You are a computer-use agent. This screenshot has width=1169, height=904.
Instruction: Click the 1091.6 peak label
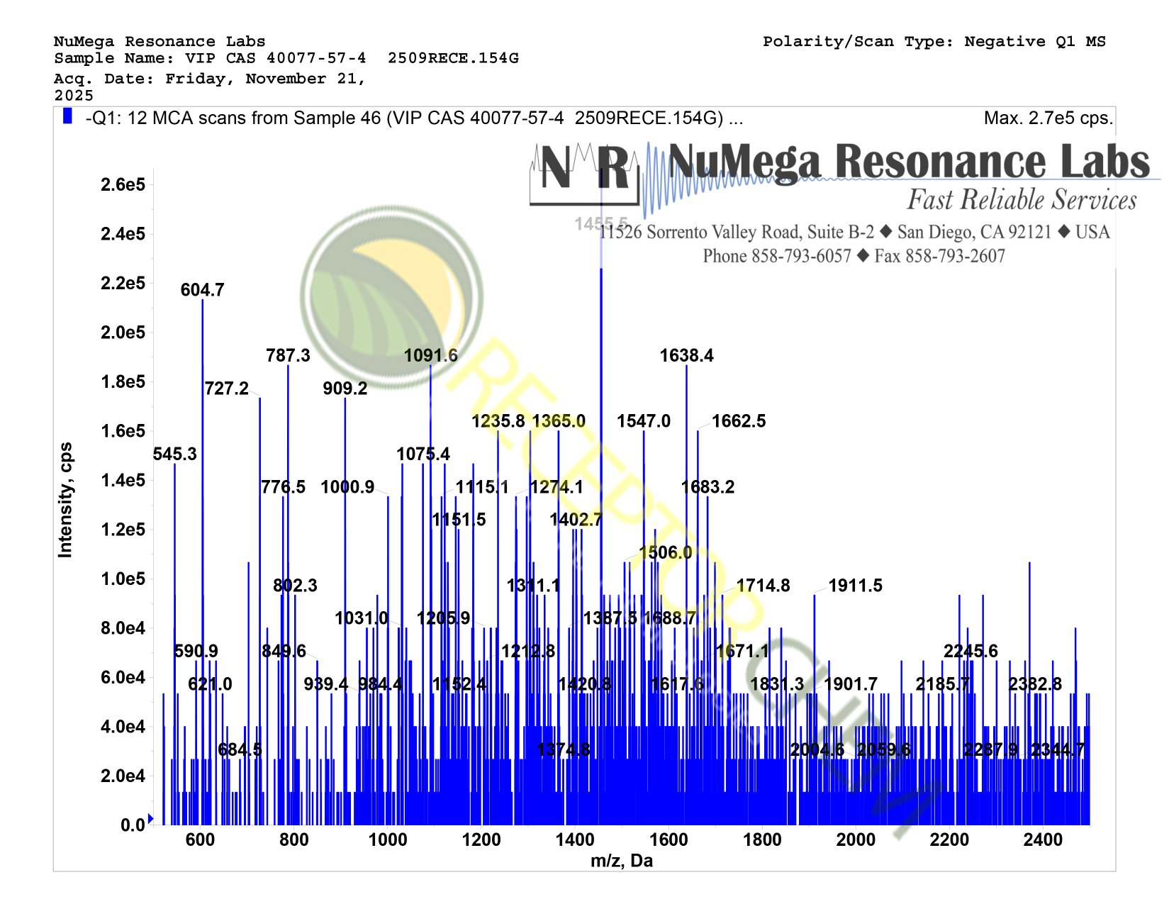[x=430, y=355]
